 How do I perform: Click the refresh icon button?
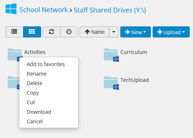pyautogui.click(x=51, y=32)
